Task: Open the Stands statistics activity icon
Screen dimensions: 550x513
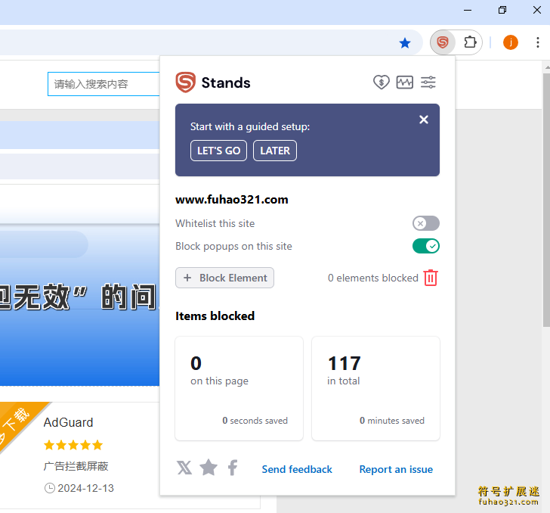Action: [x=405, y=82]
